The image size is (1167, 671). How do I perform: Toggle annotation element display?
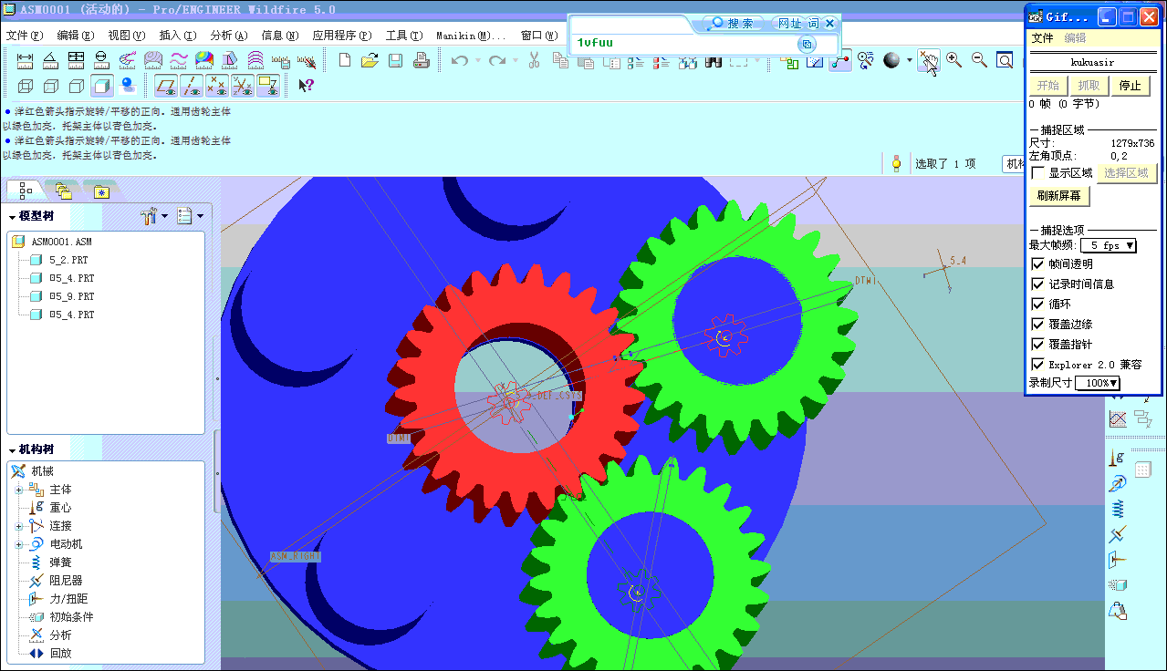point(268,86)
